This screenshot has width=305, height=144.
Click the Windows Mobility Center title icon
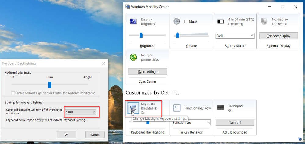128,7
